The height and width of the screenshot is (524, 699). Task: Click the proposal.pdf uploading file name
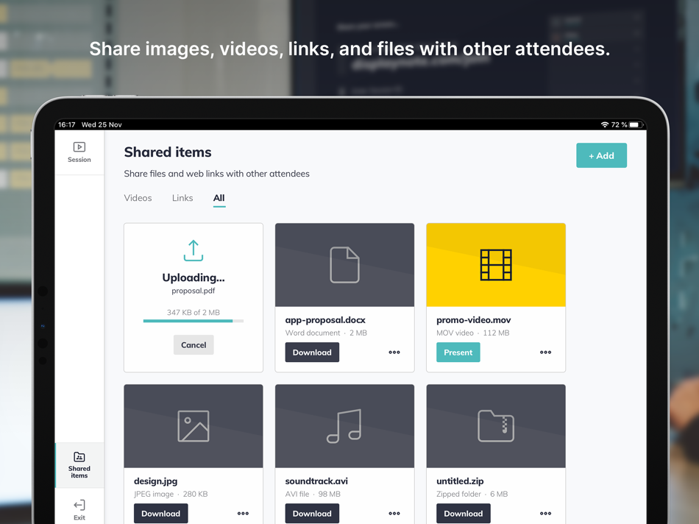coord(194,291)
